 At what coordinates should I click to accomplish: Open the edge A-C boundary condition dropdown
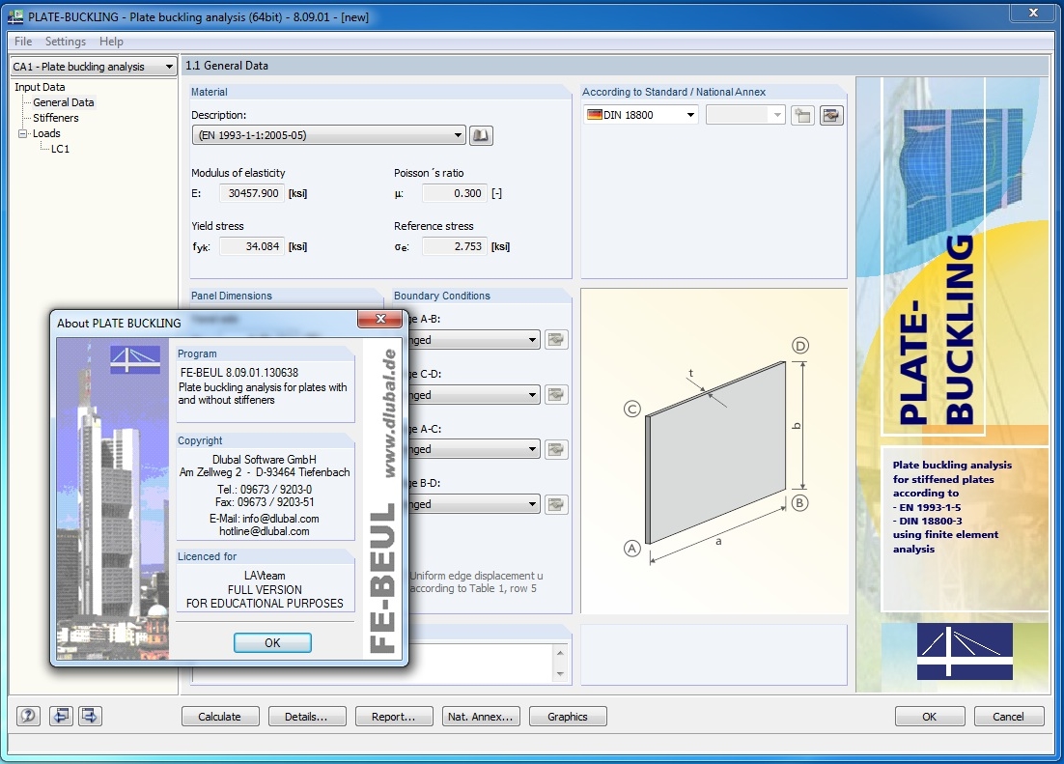tap(474, 449)
